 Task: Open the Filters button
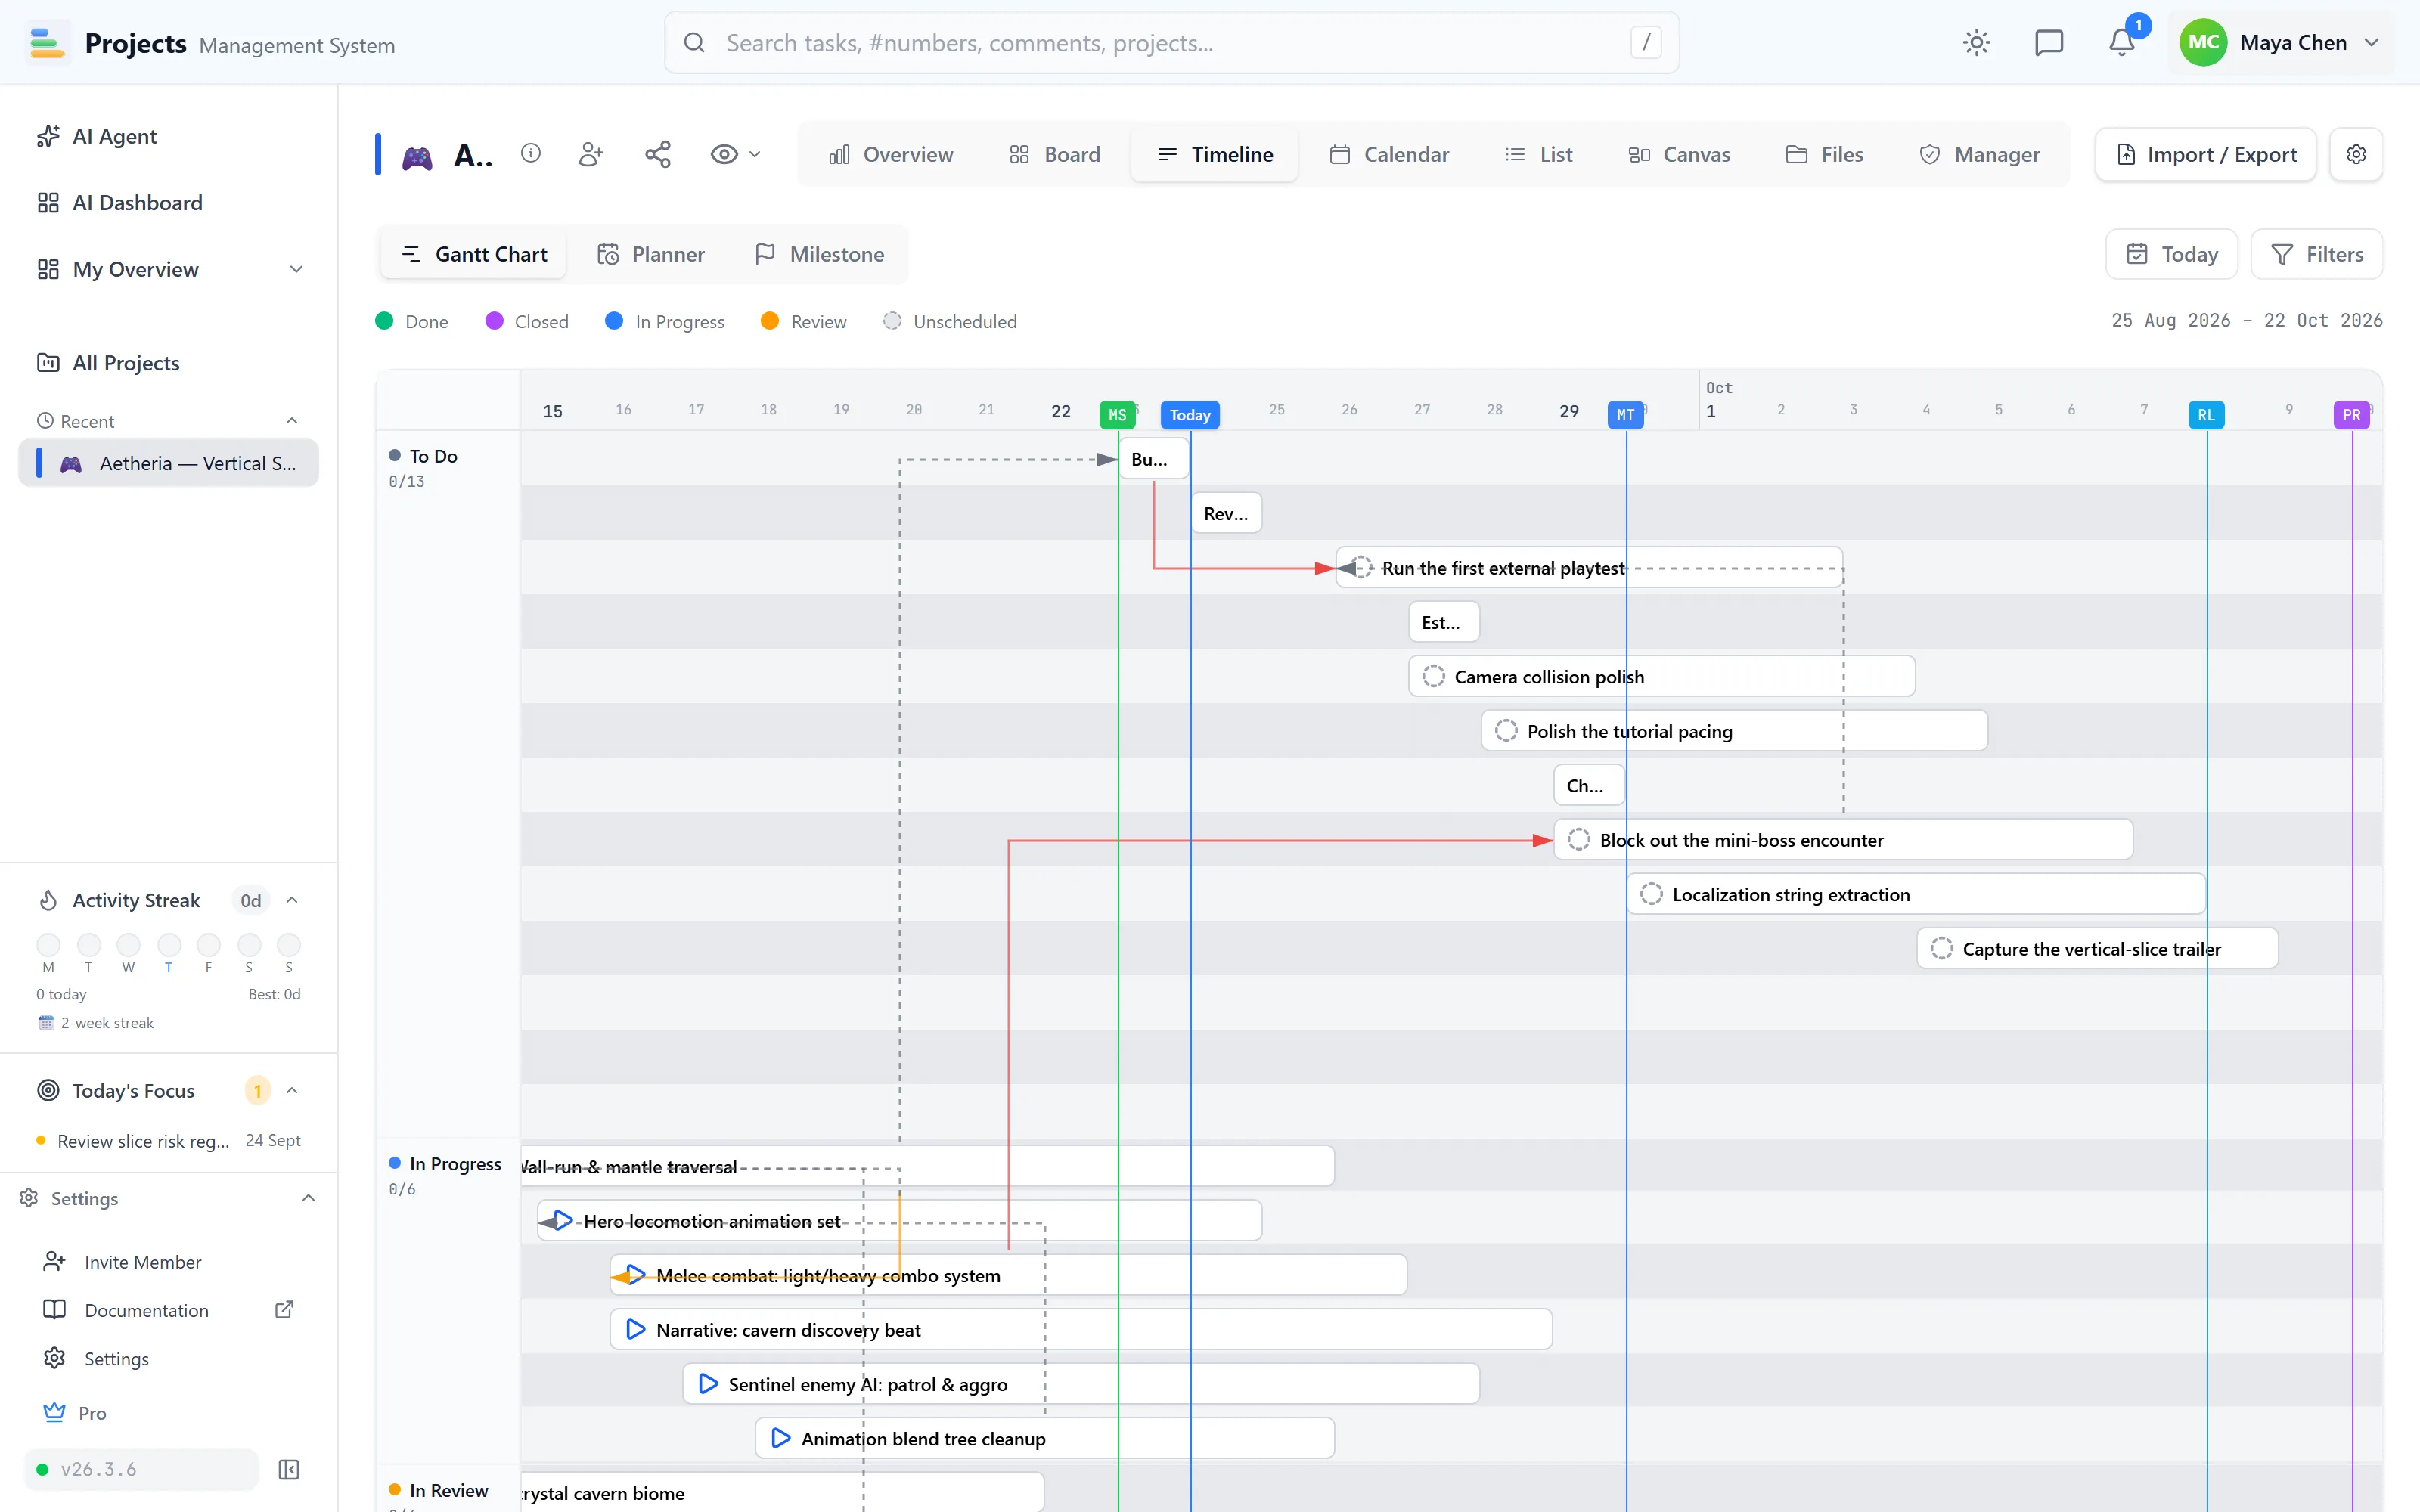pyautogui.click(x=2317, y=254)
